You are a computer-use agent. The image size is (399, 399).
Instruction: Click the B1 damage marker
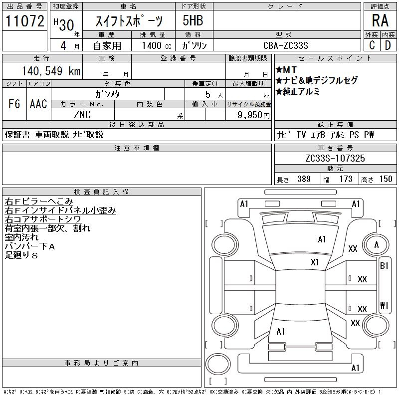click(384, 266)
